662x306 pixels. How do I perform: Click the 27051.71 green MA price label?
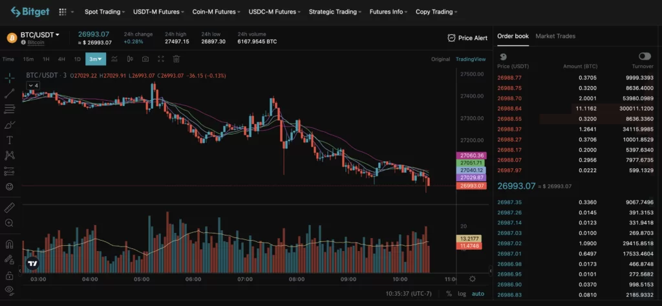tap(471, 163)
